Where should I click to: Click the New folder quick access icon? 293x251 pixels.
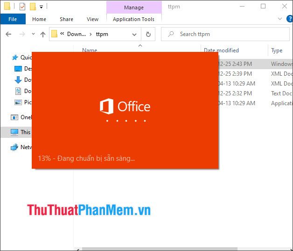coord(33,7)
